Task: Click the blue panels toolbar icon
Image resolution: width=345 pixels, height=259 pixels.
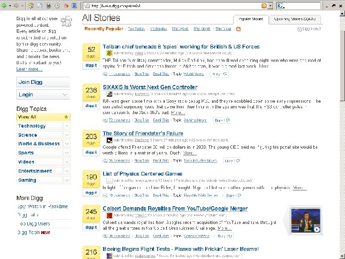Action: click(x=74, y=6)
